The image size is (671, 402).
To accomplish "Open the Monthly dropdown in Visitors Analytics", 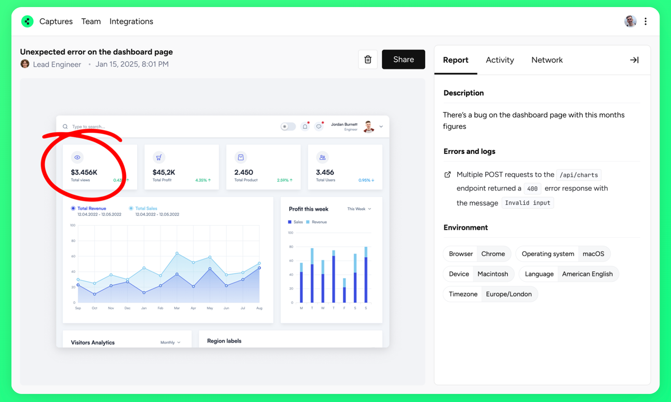I will 170,342.
